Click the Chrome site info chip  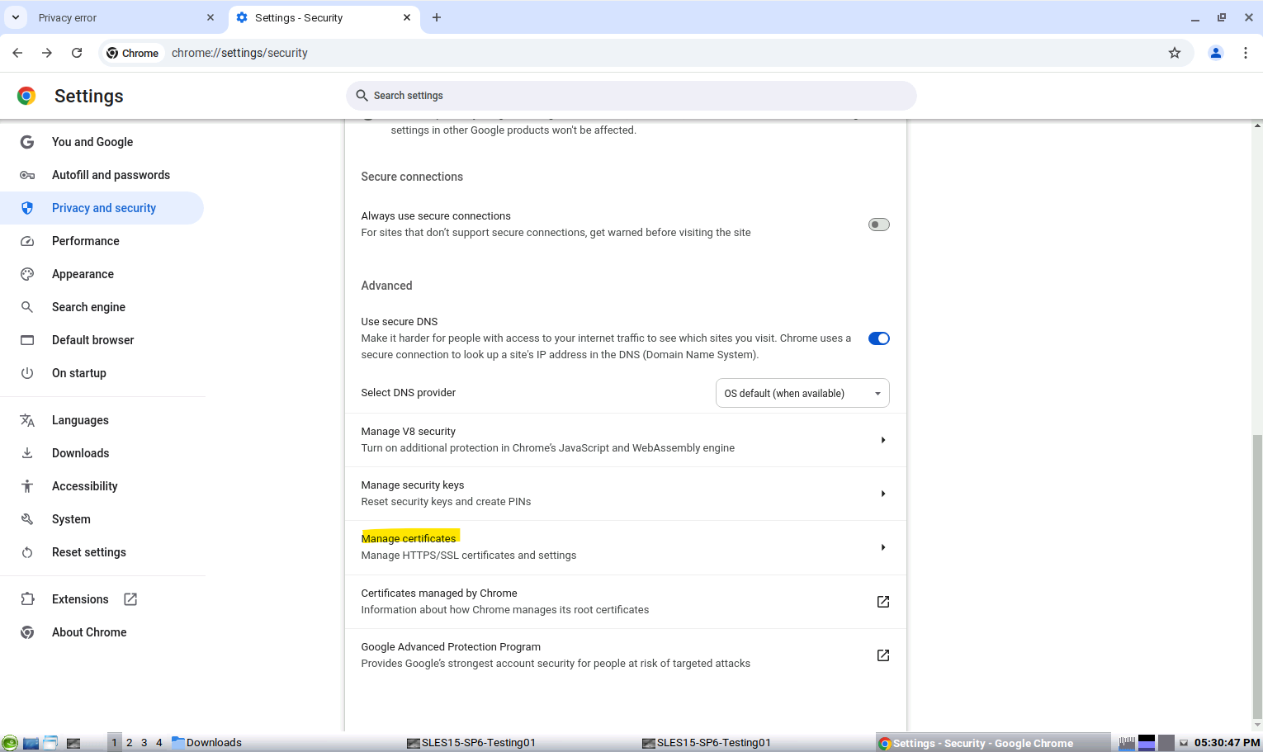tap(132, 53)
